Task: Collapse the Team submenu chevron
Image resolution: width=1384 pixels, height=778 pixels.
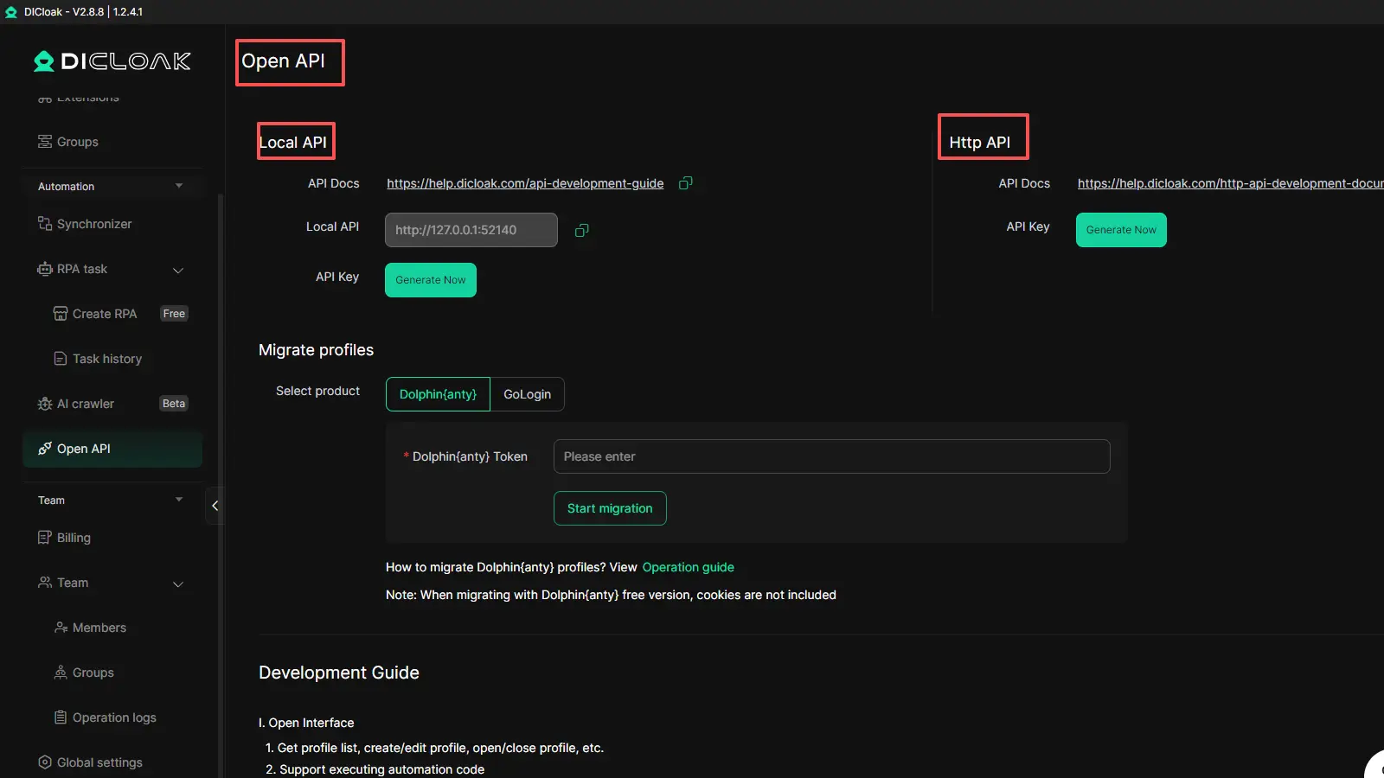Action: [178, 583]
